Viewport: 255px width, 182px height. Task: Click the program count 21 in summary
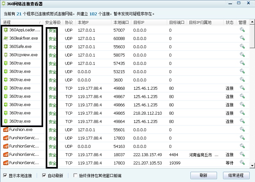[19, 14]
